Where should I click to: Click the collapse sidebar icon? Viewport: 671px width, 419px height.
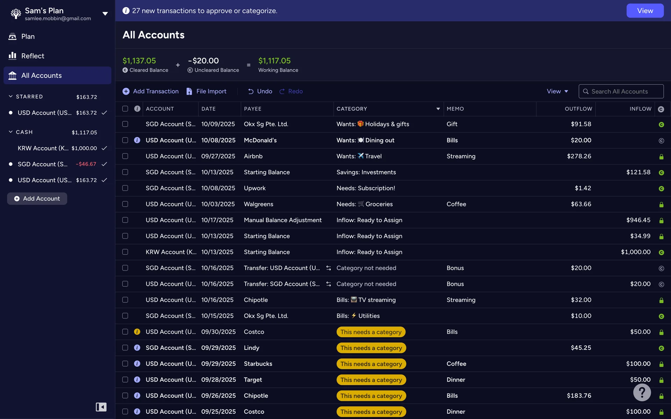(101, 407)
